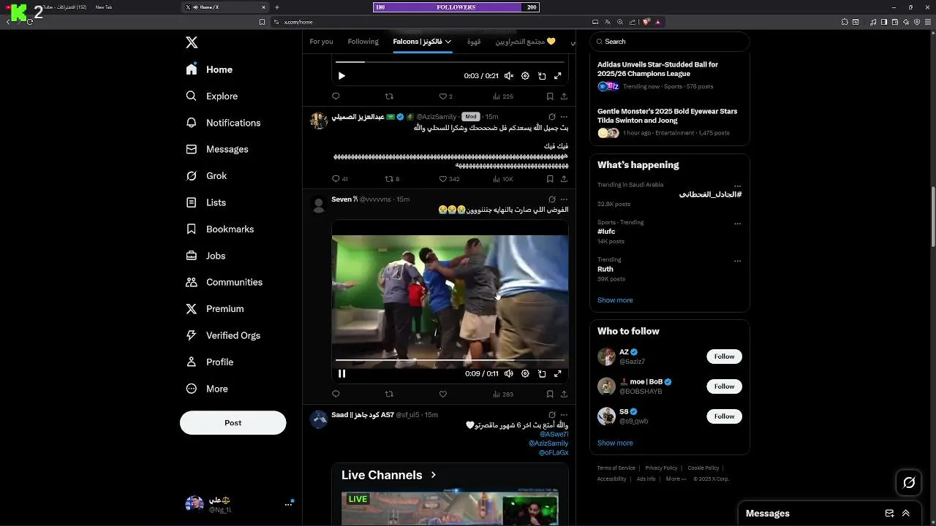Viewport: 936px width, 526px height.
Task: Open settings gear on the top video
Action: (x=525, y=76)
